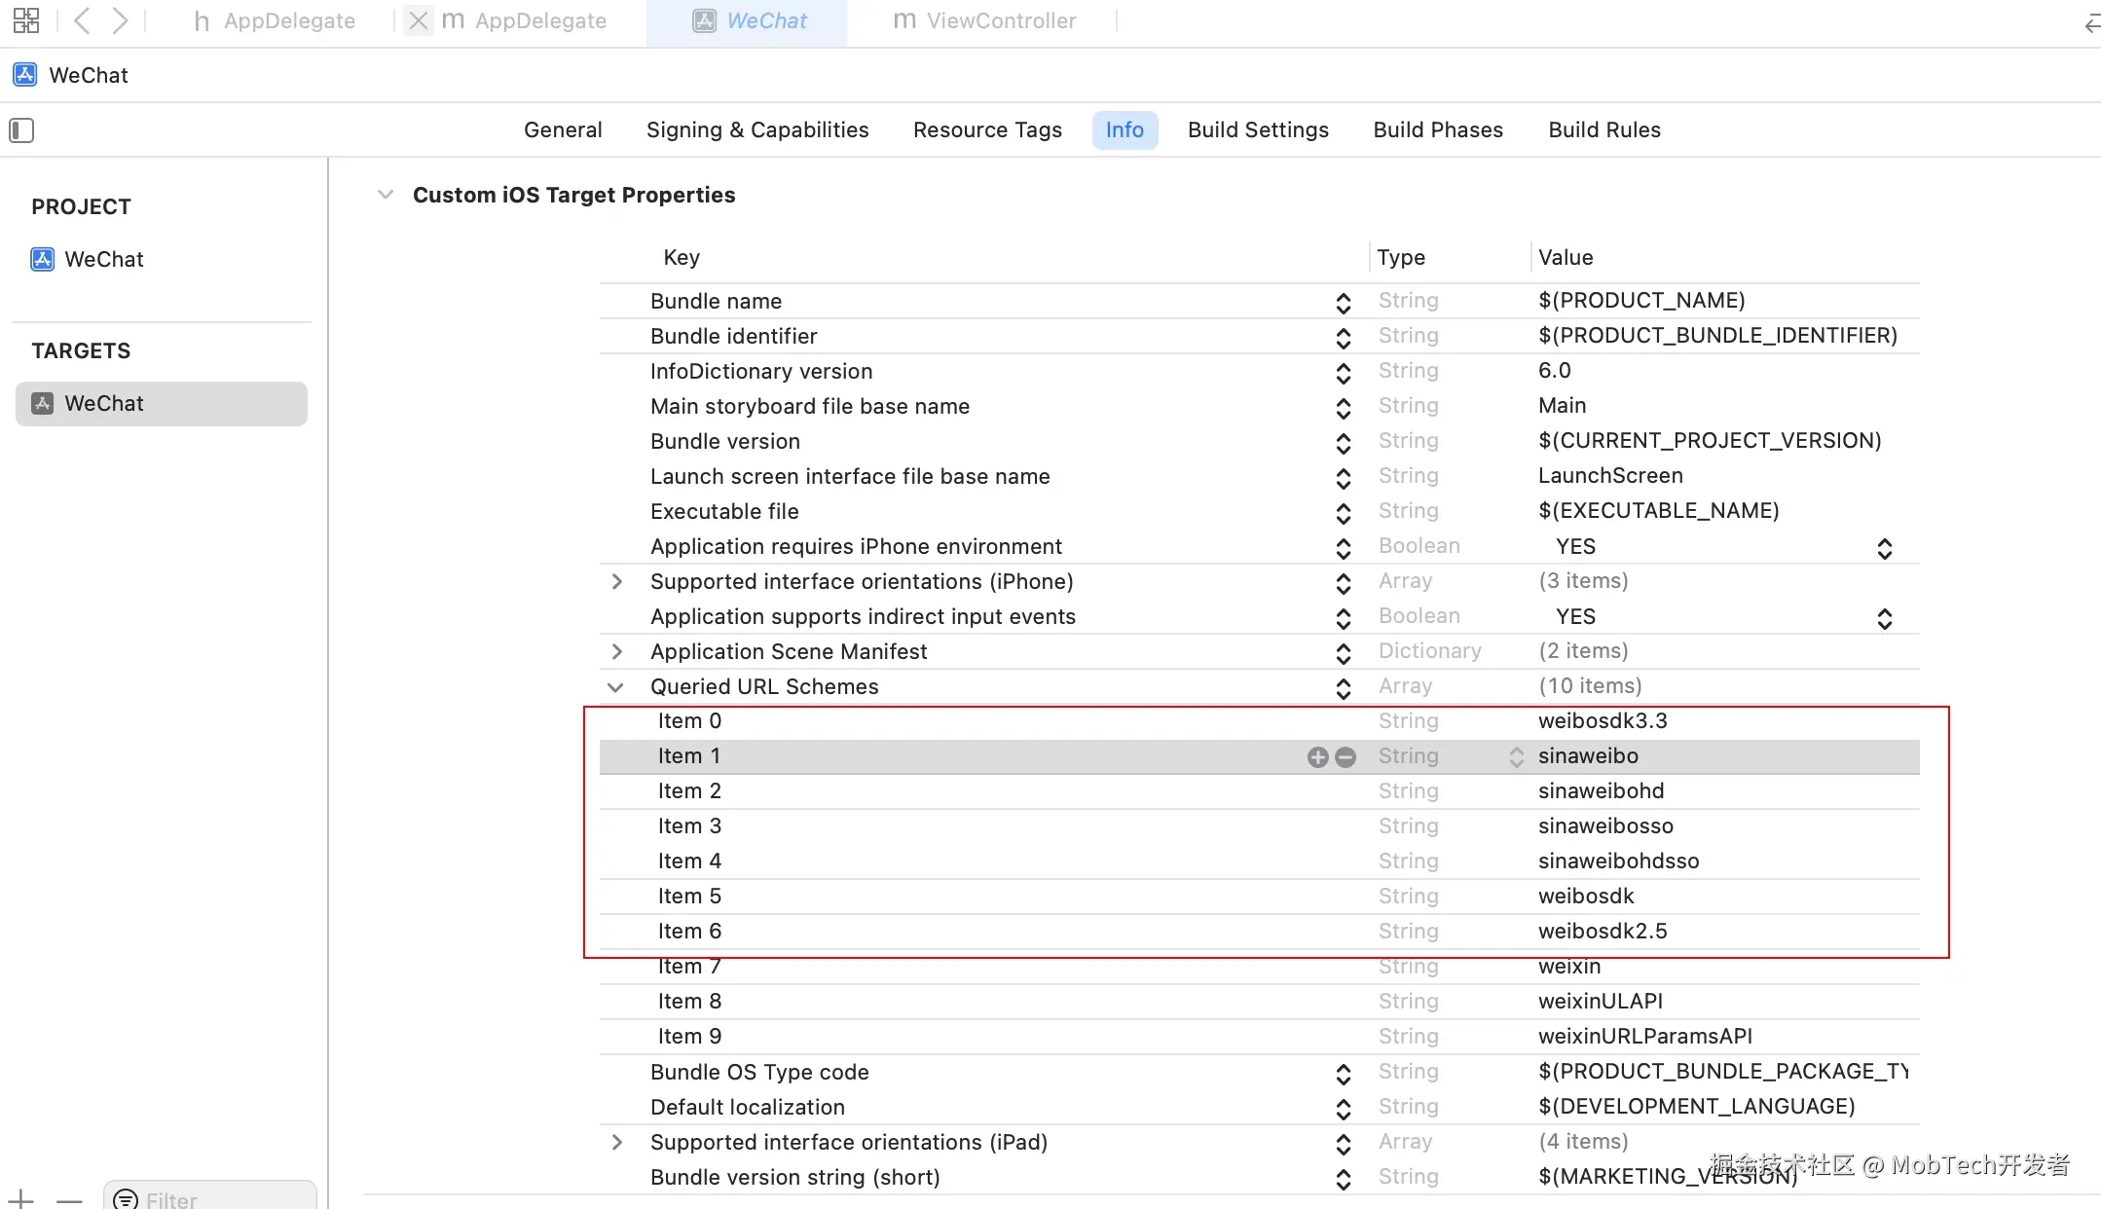
Task: Go back in editor history
Action: (83, 20)
